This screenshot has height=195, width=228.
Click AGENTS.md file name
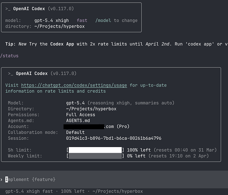pos(78,121)
